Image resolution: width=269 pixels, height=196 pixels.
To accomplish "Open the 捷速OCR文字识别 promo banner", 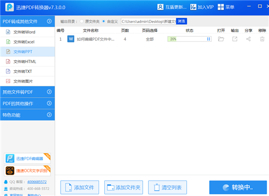I will coord(27,171).
